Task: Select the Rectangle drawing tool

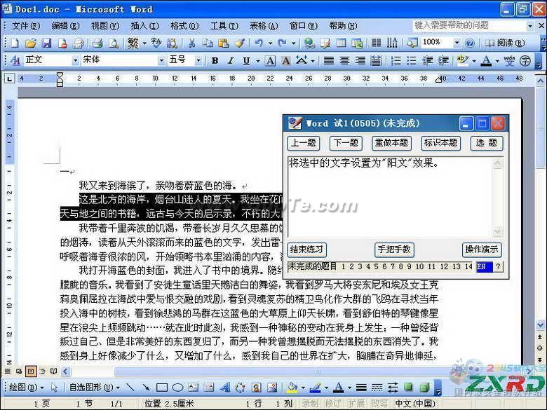Action: click(x=161, y=387)
